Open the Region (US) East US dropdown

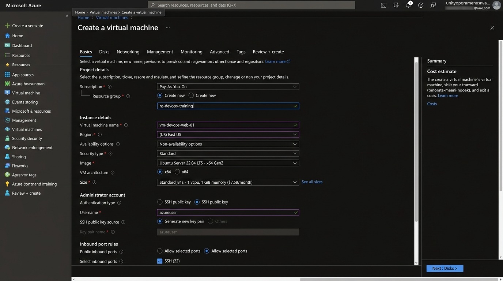click(228, 135)
